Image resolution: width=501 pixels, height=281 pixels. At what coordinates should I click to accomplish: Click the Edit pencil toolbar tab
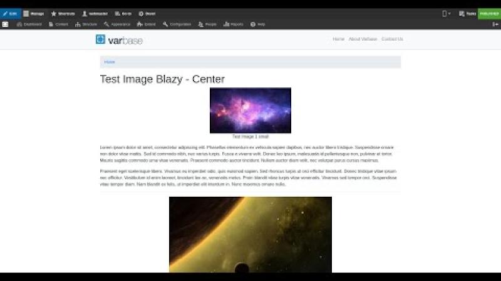pyautogui.click(x=10, y=14)
